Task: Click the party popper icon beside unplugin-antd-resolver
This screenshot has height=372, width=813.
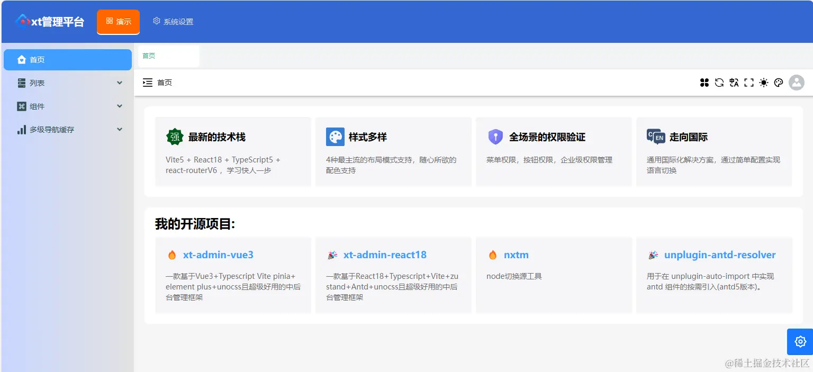Action: tap(653, 255)
